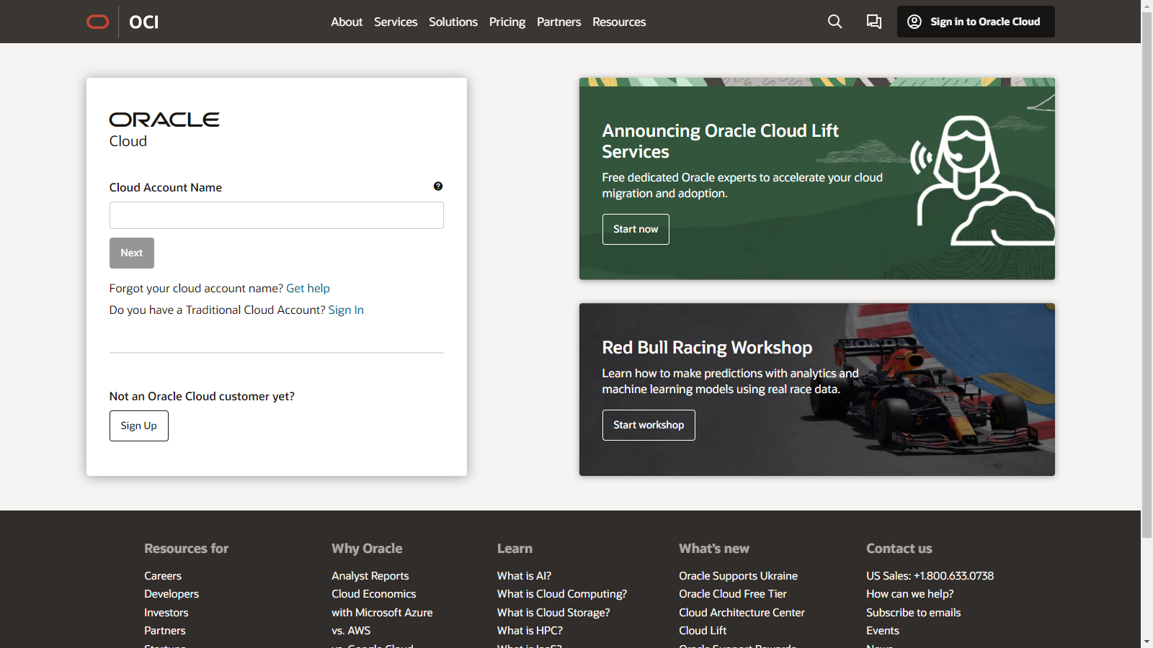Viewport: 1153px width, 648px height.
Task: Open Oracle Cloud Free Tier link
Action: tap(733, 594)
